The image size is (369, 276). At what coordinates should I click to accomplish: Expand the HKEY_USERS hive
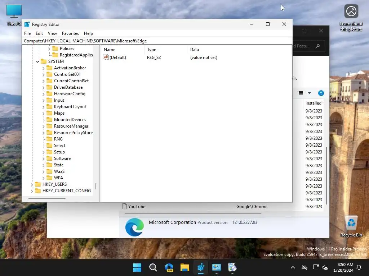click(x=32, y=185)
